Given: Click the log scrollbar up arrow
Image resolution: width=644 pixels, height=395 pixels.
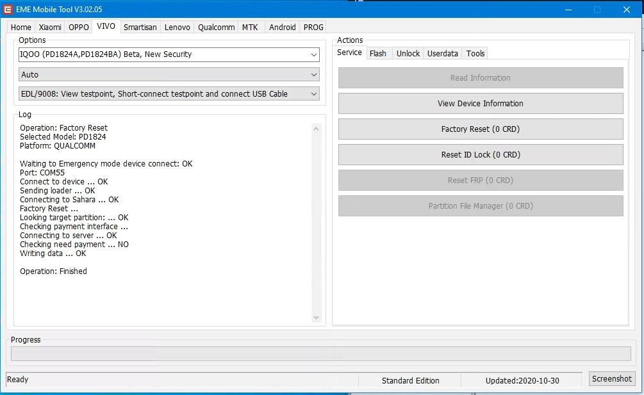Looking at the screenshot, I should pyautogui.click(x=316, y=129).
